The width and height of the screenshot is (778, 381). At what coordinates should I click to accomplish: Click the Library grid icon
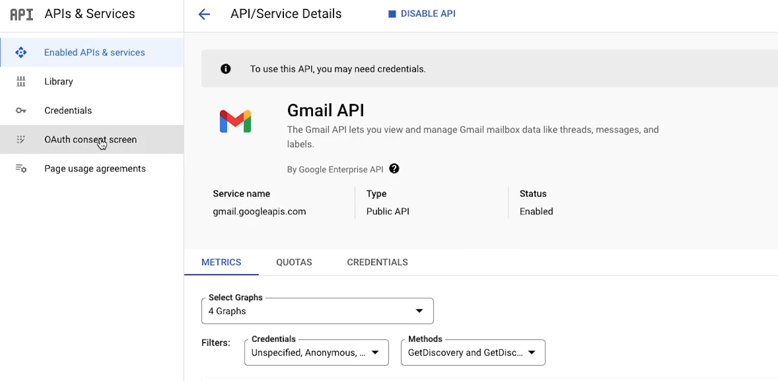(21, 81)
